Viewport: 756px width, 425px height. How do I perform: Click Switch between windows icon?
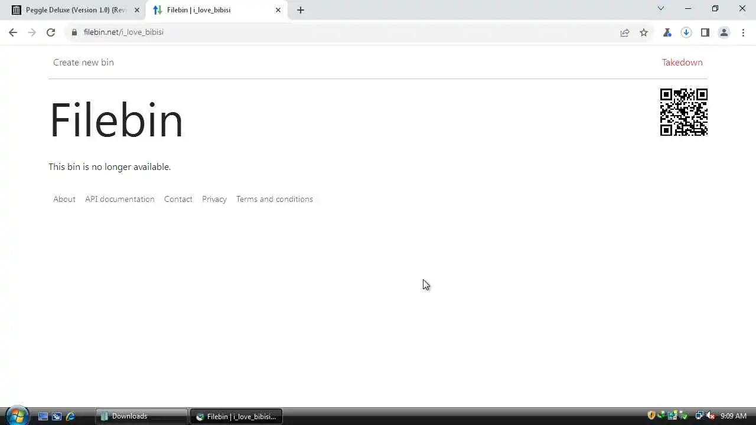click(x=57, y=416)
